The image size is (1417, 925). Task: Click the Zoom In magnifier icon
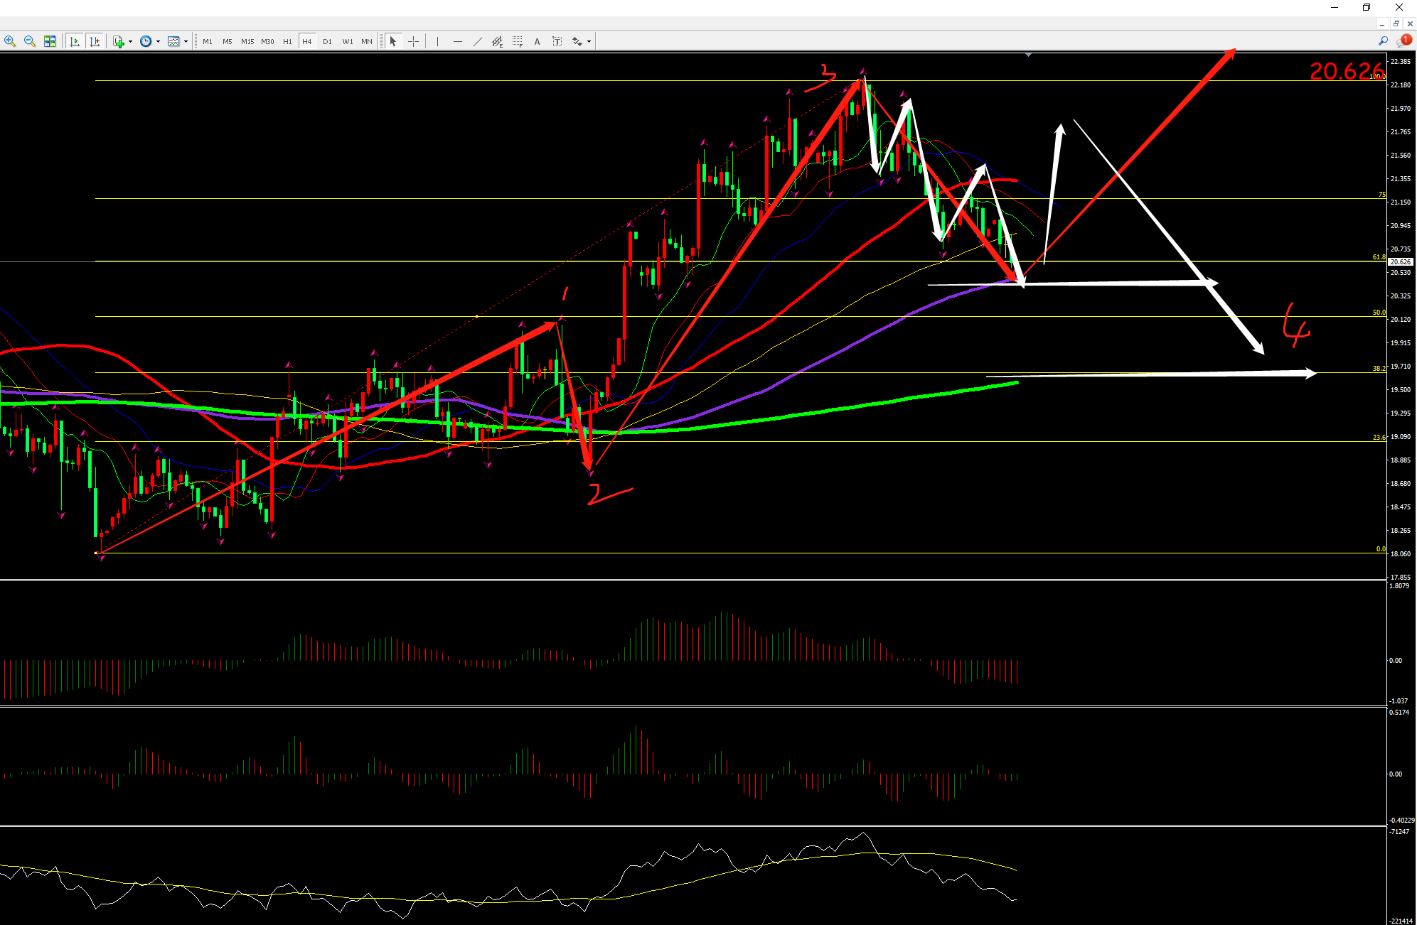point(10,41)
